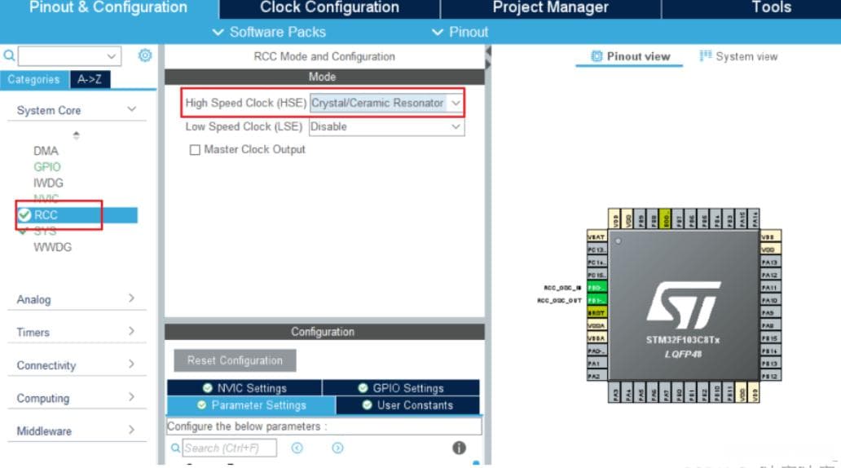Enable Master Clock Output checkbox
This screenshot has width=841, height=468.
195,150
